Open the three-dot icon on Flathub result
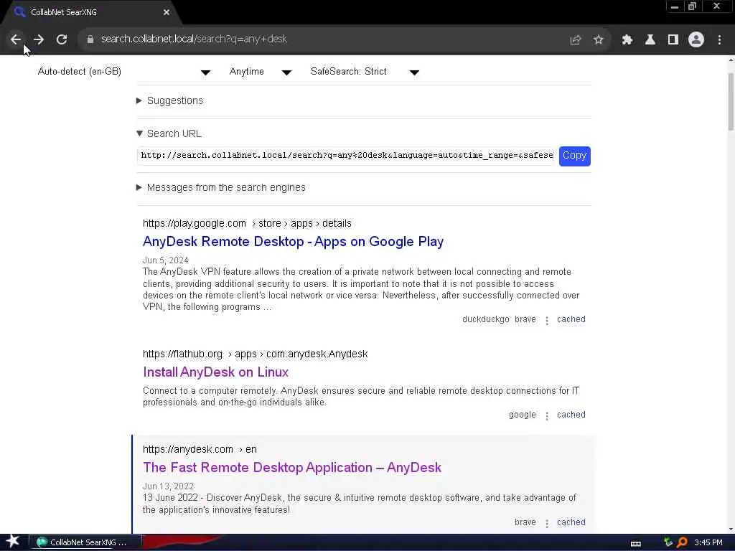Image resolution: width=735 pixels, height=551 pixels. point(546,416)
